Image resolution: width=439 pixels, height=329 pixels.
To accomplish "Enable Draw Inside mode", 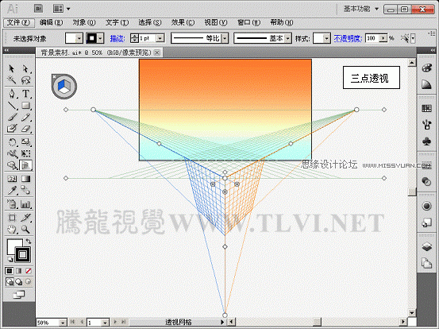I will (x=28, y=281).
